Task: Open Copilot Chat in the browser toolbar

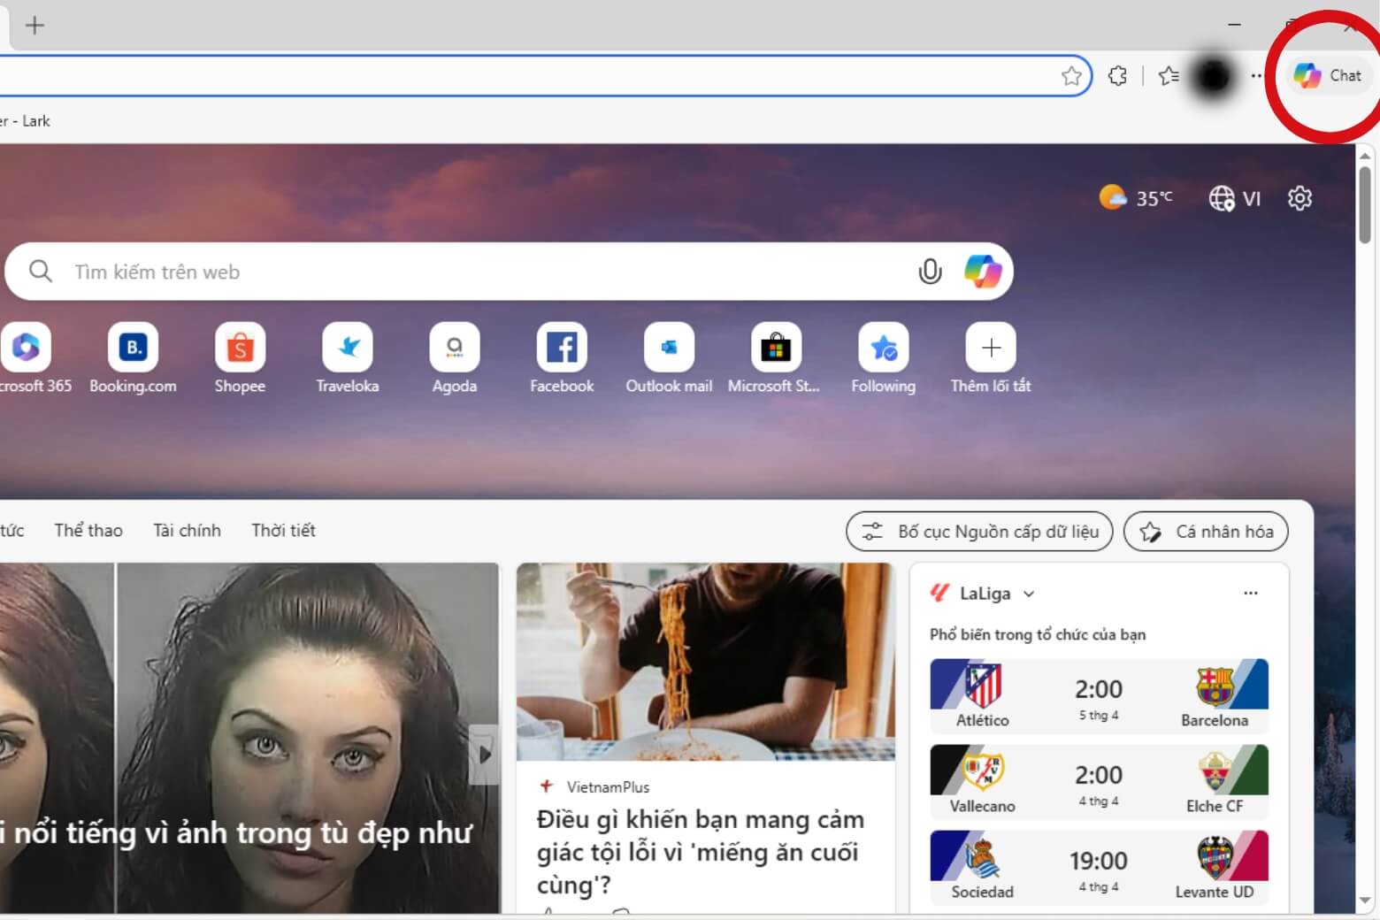Action: pos(1329,75)
